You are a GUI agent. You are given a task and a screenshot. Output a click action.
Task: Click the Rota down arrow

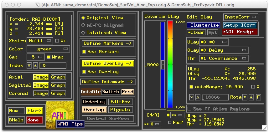[x=245, y=97]
